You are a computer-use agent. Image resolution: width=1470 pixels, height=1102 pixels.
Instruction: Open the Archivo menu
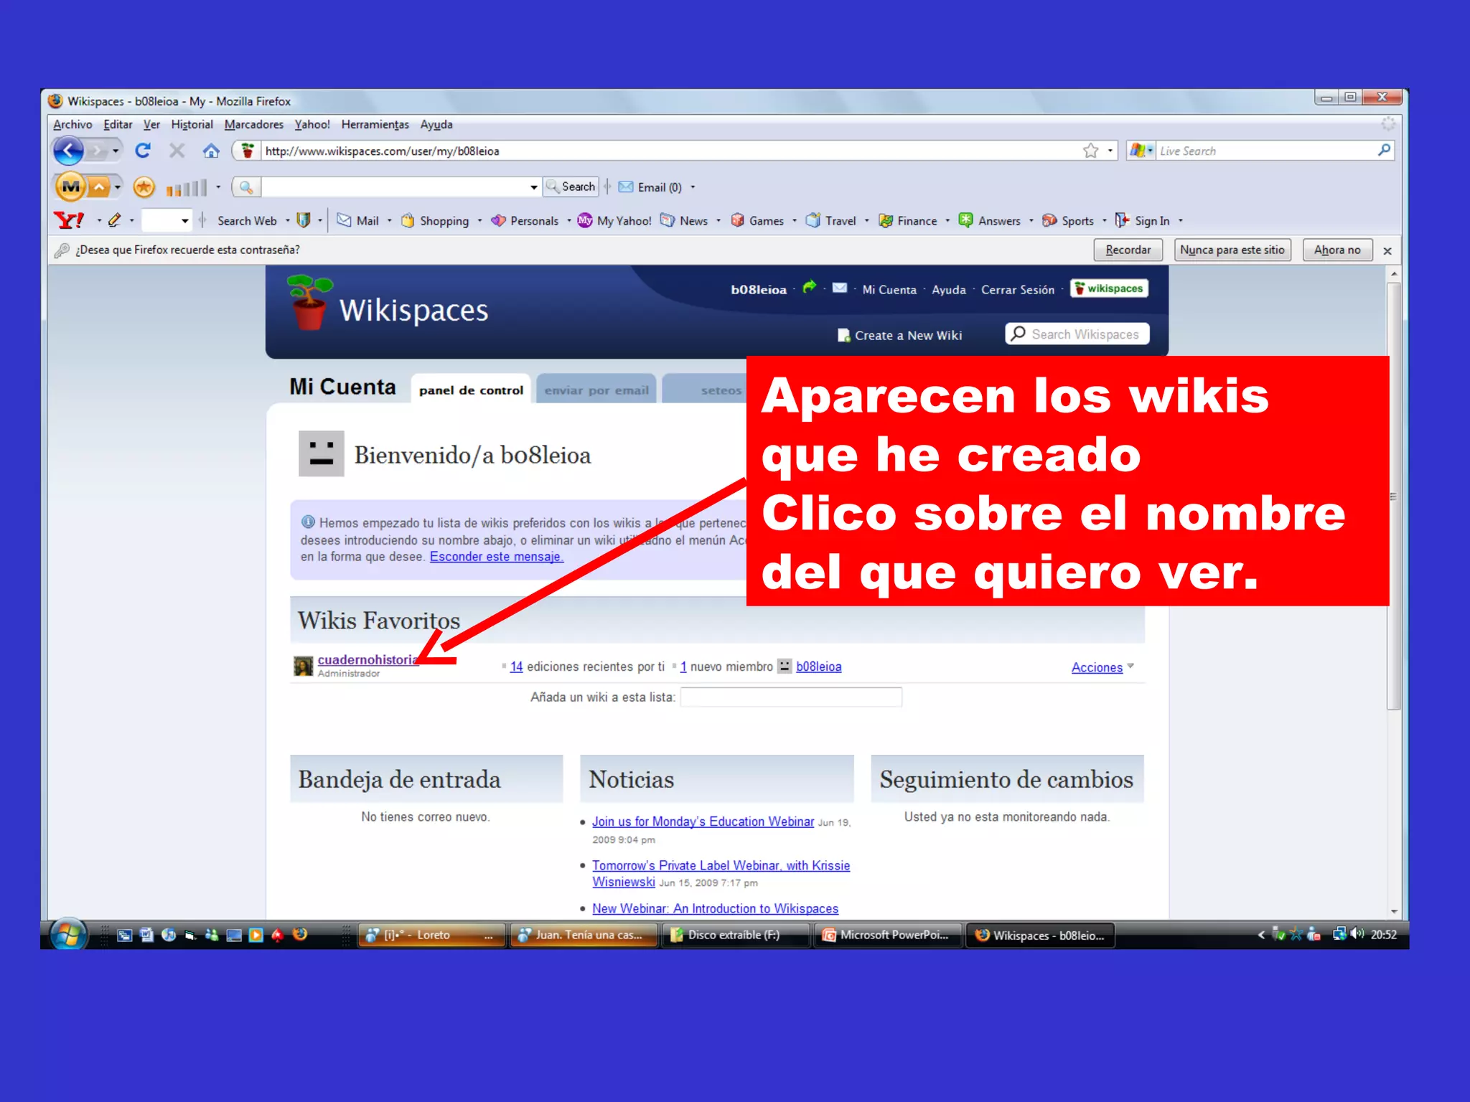72,124
